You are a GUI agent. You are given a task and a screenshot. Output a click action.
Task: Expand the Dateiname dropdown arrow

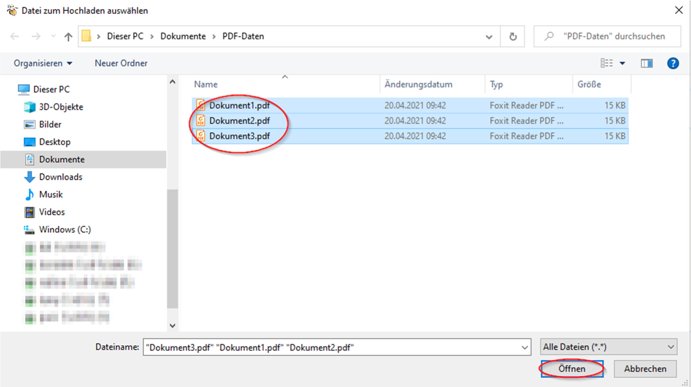tap(524, 347)
